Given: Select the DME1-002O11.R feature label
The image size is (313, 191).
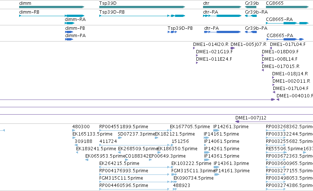Looking at the screenshot, I should coord(291,81).
